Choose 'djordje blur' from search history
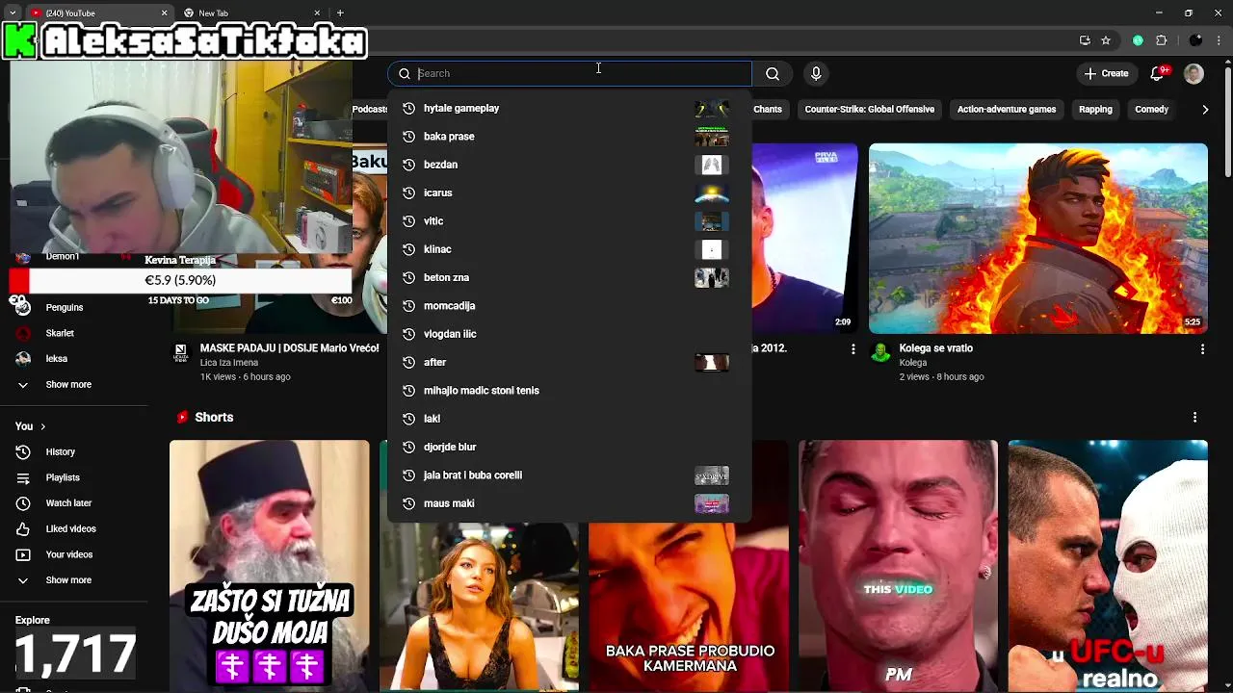 [568, 447]
